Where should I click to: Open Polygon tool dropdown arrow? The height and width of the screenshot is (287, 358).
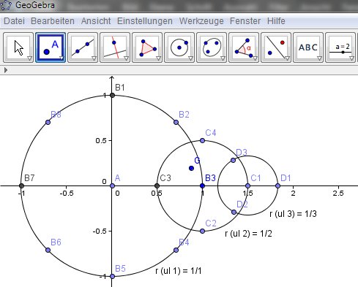pos(158,58)
